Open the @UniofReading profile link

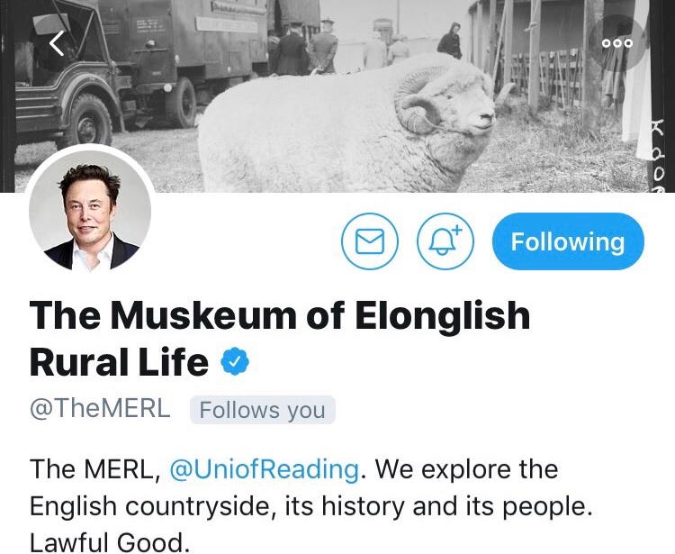(x=265, y=468)
